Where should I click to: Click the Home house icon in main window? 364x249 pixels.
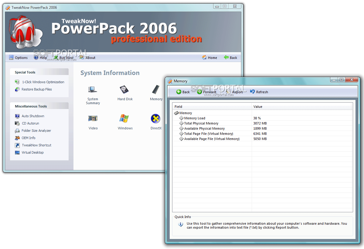click(204, 57)
